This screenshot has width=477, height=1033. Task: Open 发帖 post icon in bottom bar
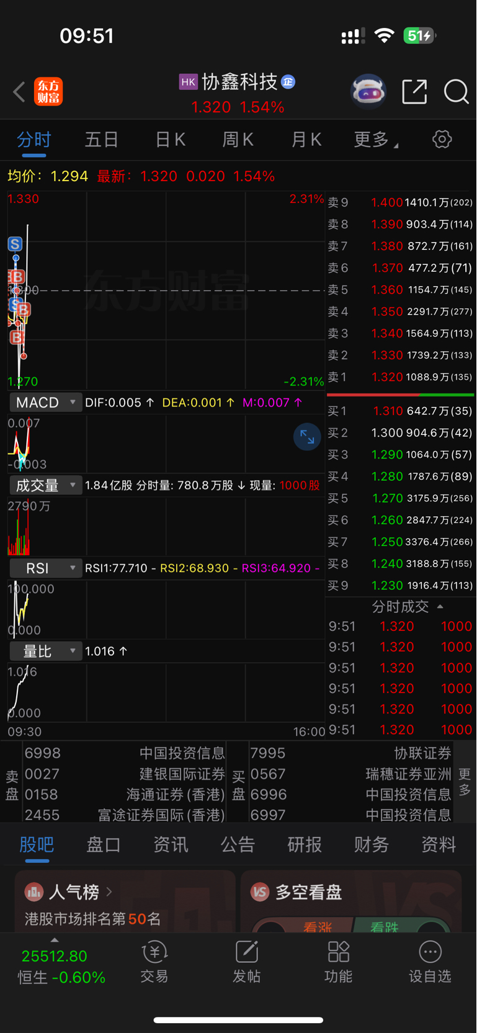246,962
